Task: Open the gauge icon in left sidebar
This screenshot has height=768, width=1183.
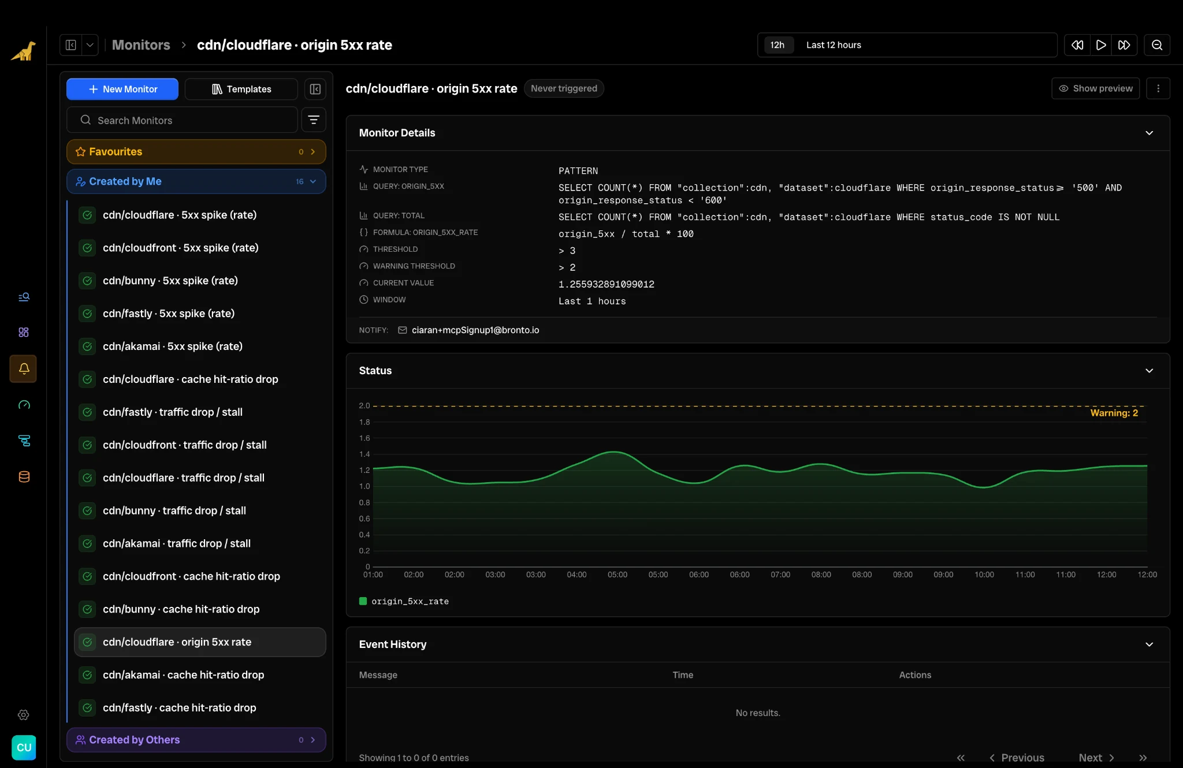Action: point(24,405)
